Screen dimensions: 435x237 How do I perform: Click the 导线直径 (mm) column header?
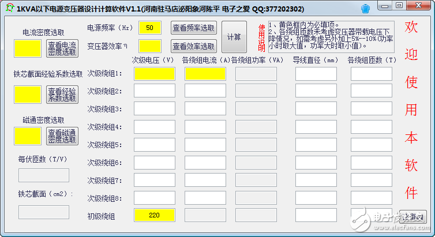click(316, 60)
